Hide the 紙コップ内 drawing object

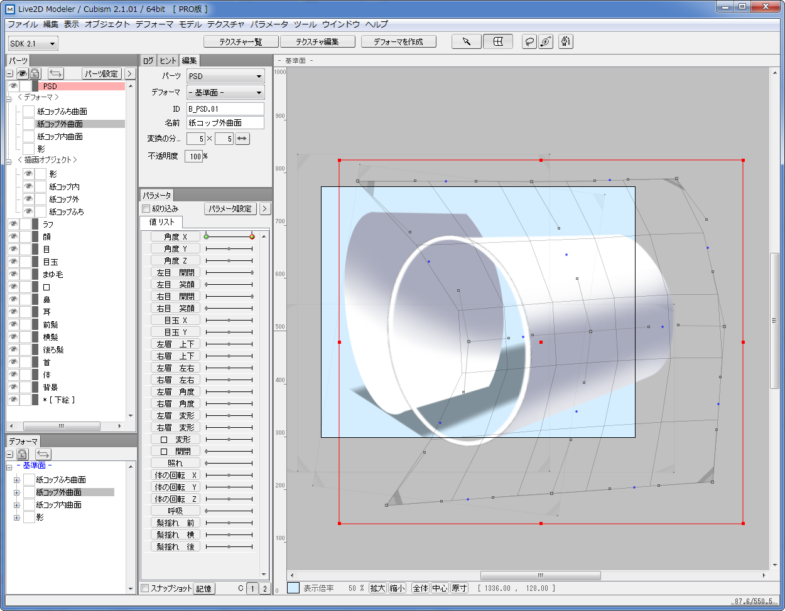click(x=28, y=186)
